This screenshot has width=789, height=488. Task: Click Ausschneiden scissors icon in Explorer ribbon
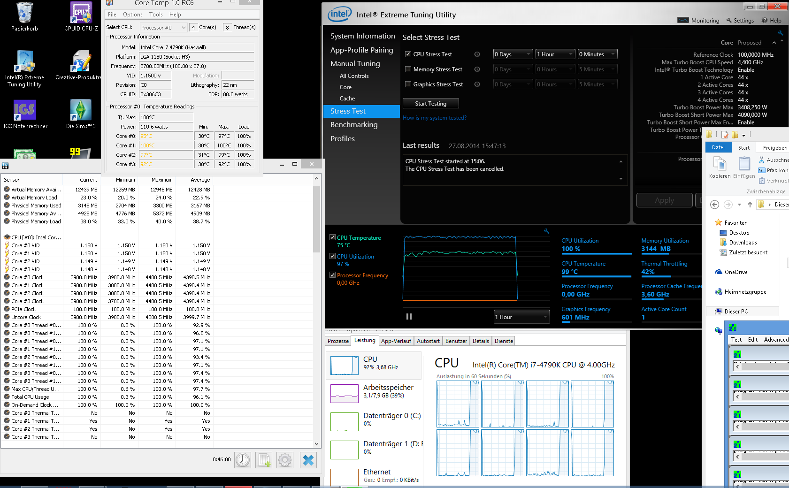[x=762, y=160]
